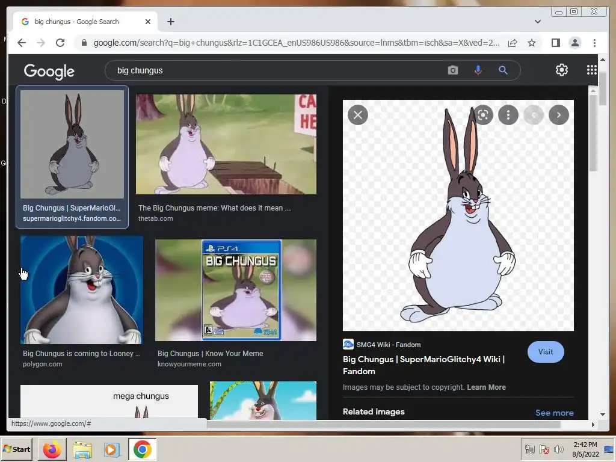616x462 pixels.
Task: Open Windows Media Player from taskbar
Action: click(x=111, y=449)
